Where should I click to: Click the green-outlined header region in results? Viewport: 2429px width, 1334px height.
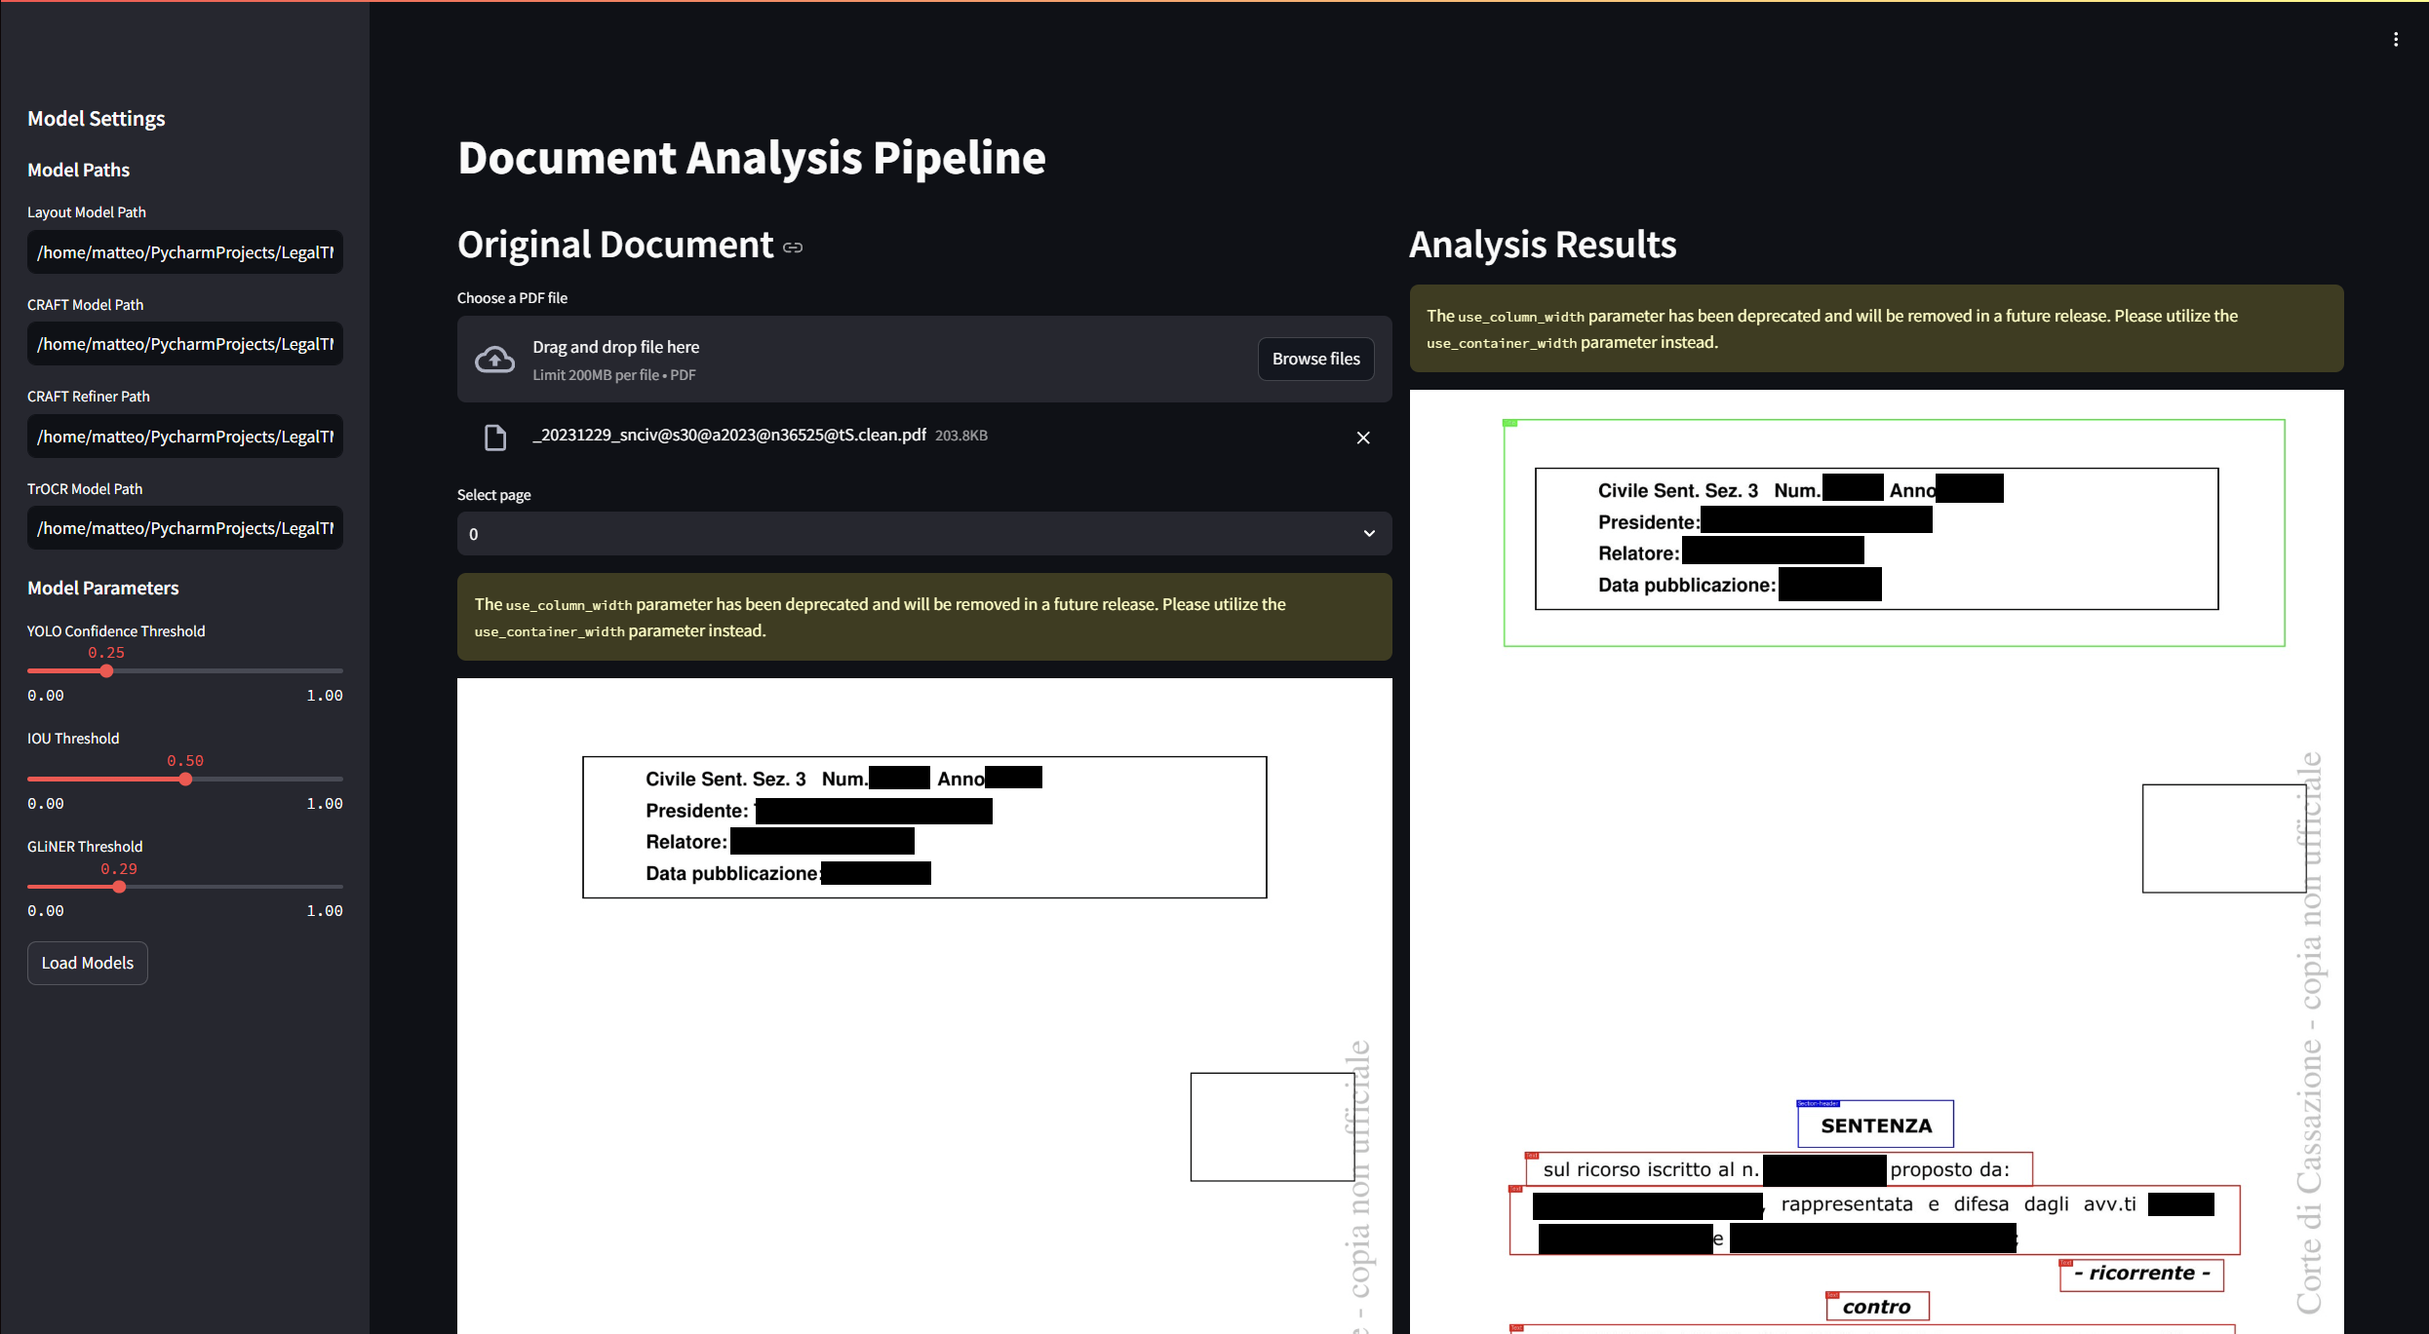[x=1893, y=532]
